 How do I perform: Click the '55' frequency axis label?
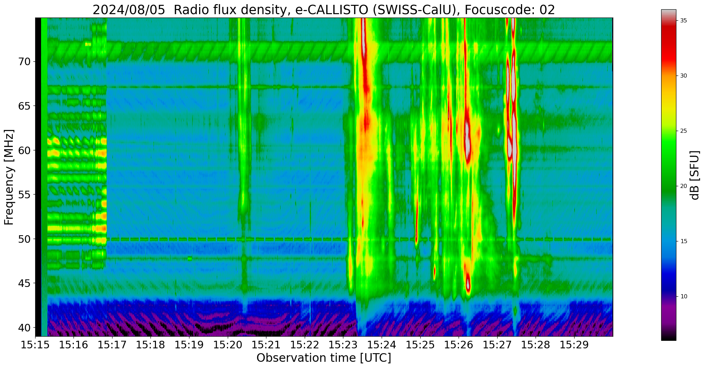point(24,195)
